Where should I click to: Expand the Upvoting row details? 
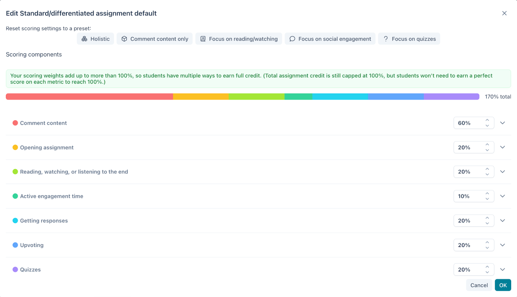coord(502,245)
